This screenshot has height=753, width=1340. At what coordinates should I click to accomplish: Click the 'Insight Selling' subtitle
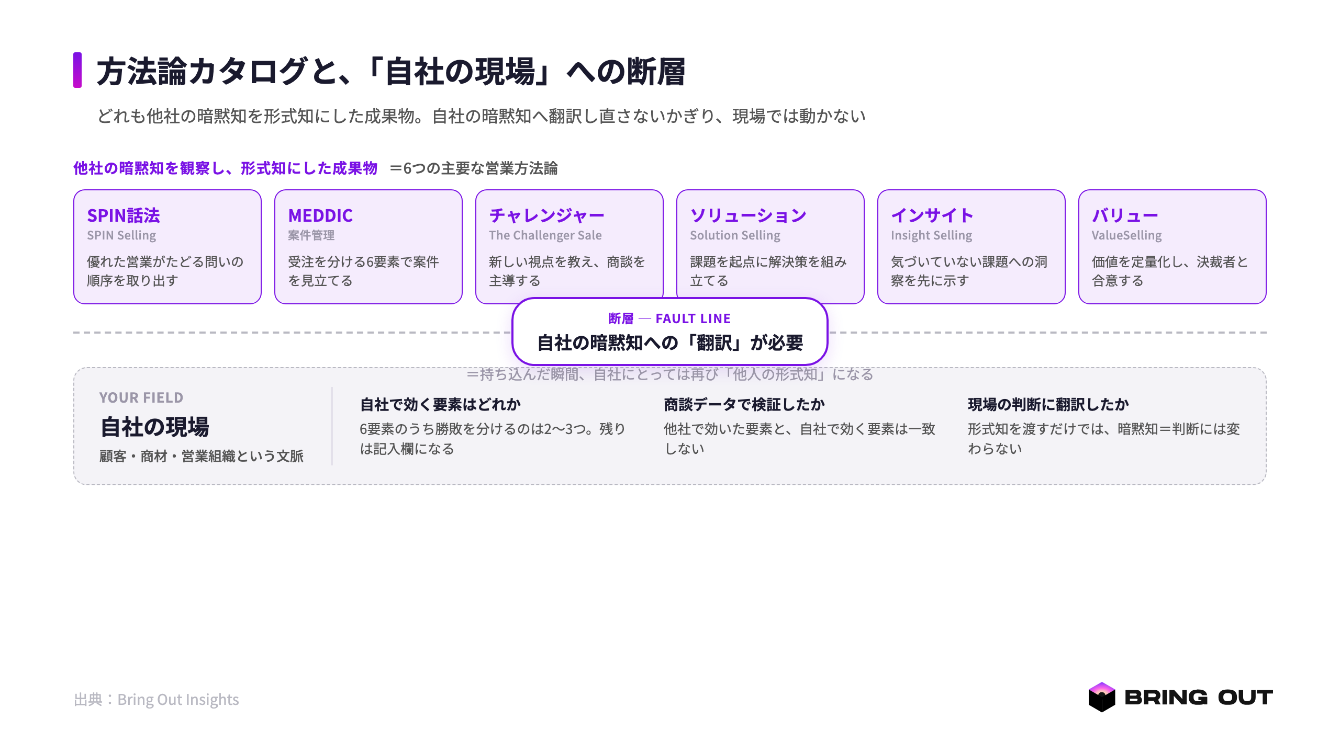pyautogui.click(x=932, y=235)
